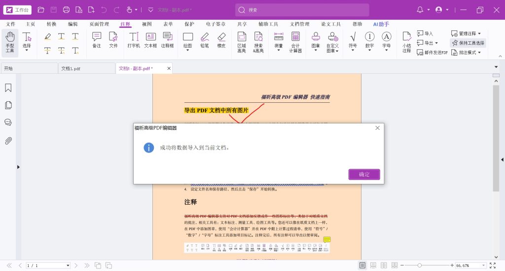Select the Hand tool (手型工具)

(x=10, y=43)
